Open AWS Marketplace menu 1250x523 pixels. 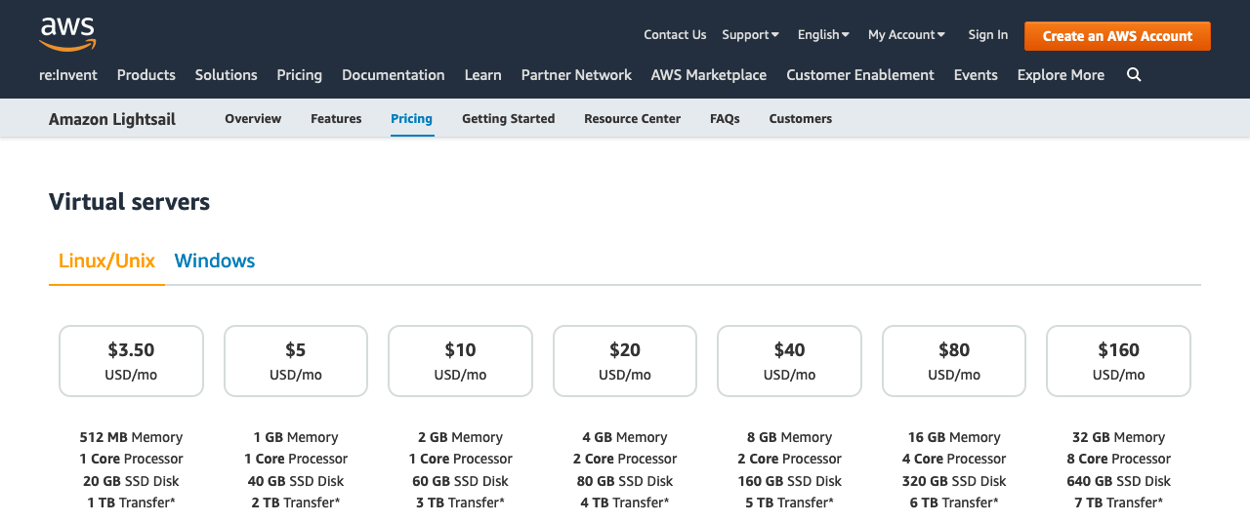click(x=708, y=74)
